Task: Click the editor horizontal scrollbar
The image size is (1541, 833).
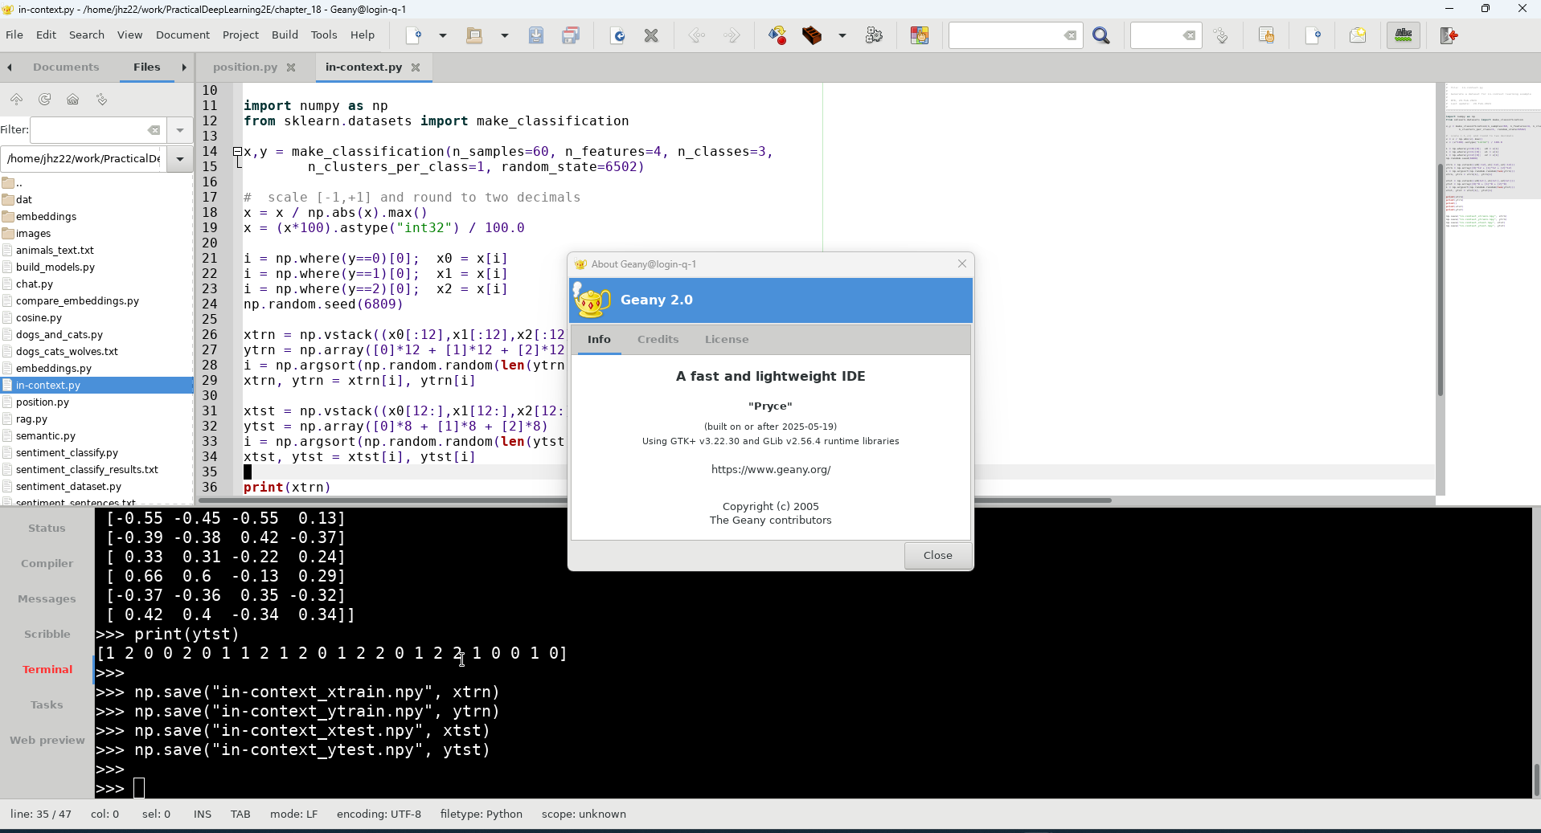Action: point(654,500)
